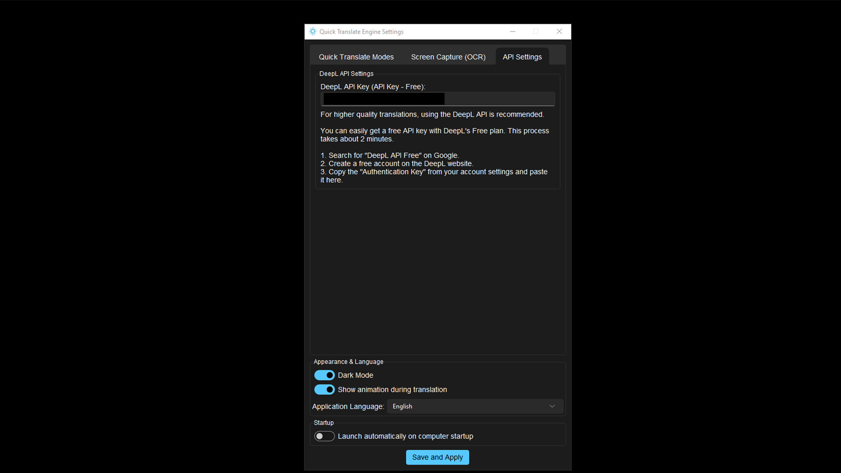Click the disabled maximize window icon

tap(536, 32)
